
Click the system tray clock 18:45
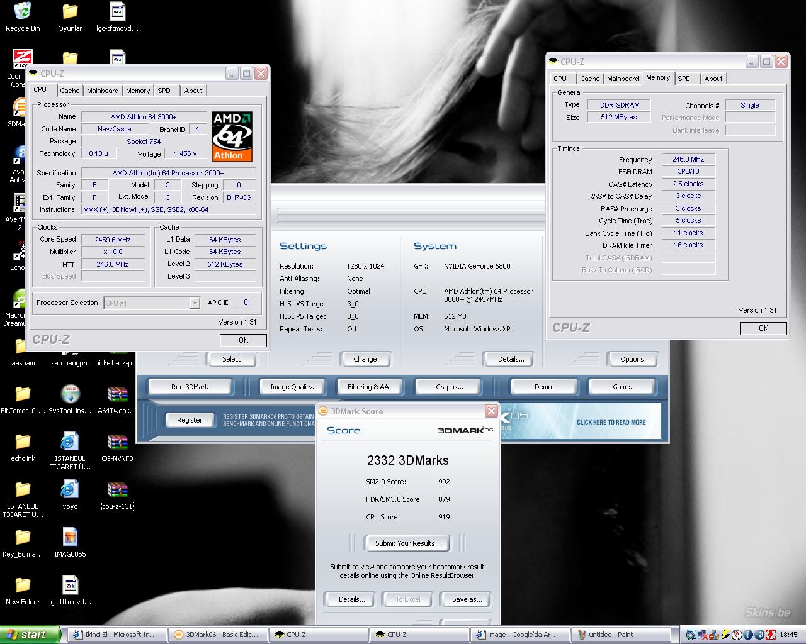click(x=789, y=635)
